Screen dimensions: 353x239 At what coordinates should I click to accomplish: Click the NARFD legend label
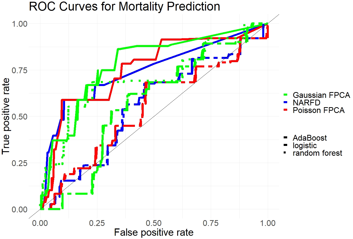coord(306,103)
